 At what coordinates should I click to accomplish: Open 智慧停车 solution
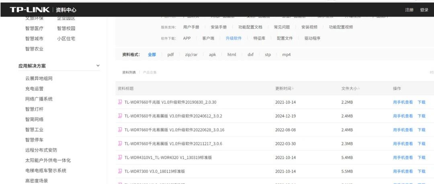point(34,140)
